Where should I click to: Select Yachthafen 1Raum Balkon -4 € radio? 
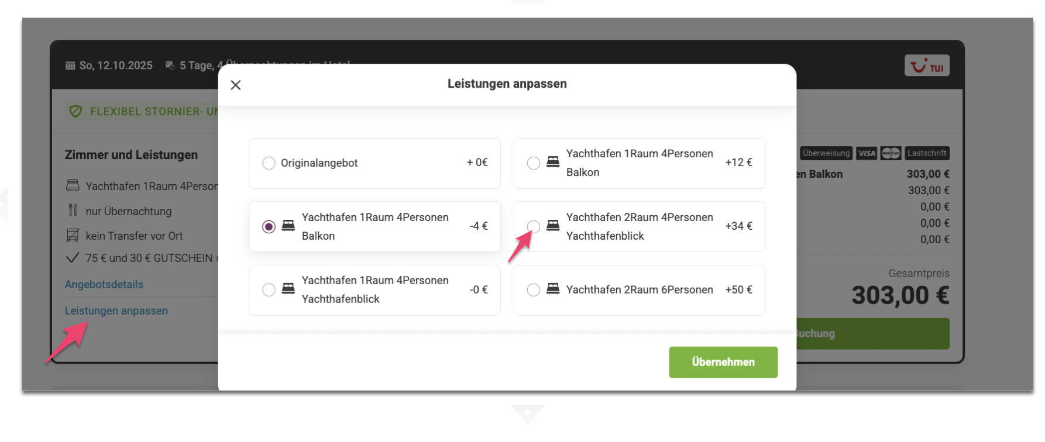pos(269,227)
